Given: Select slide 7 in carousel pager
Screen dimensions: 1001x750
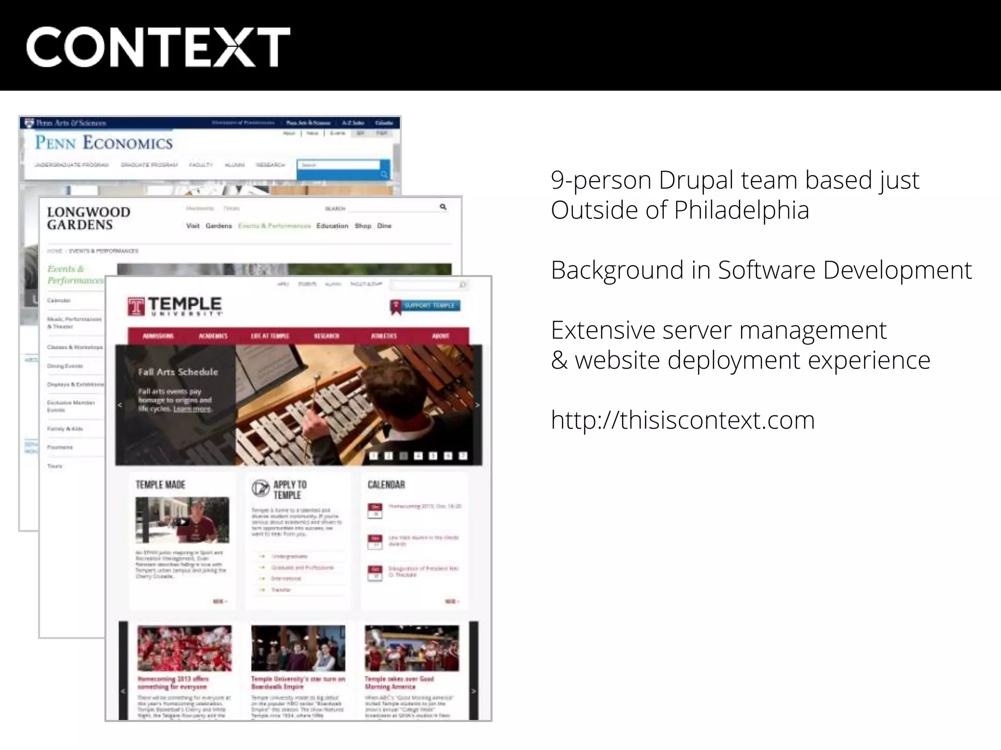Looking at the screenshot, I should point(463,456).
